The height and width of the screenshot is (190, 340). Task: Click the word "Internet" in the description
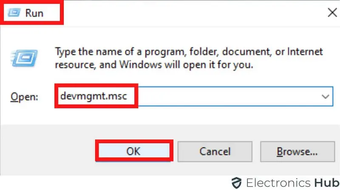[x=306, y=52]
